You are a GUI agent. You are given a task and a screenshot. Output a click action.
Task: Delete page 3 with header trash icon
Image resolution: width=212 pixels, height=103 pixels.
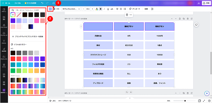188,19
